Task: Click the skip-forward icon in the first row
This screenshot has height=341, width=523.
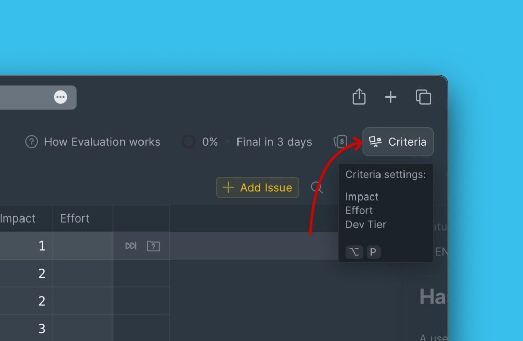Action: click(x=131, y=246)
